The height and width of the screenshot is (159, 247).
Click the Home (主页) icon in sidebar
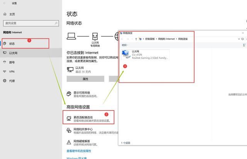point(5,14)
